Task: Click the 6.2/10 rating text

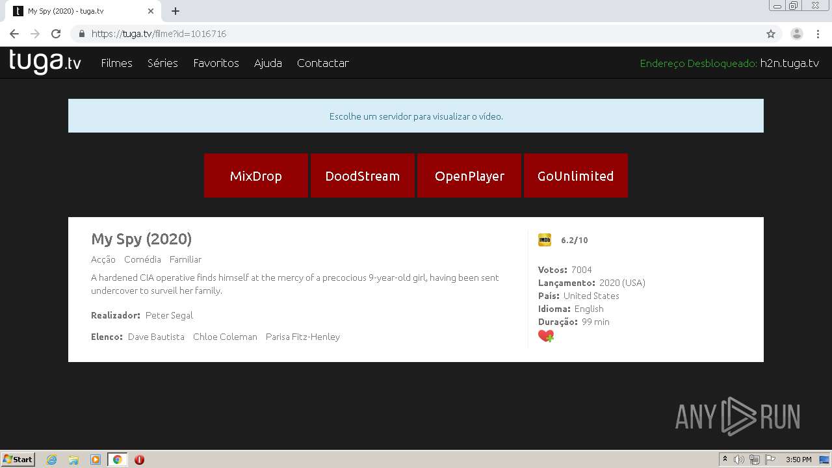Action: pos(575,240)
